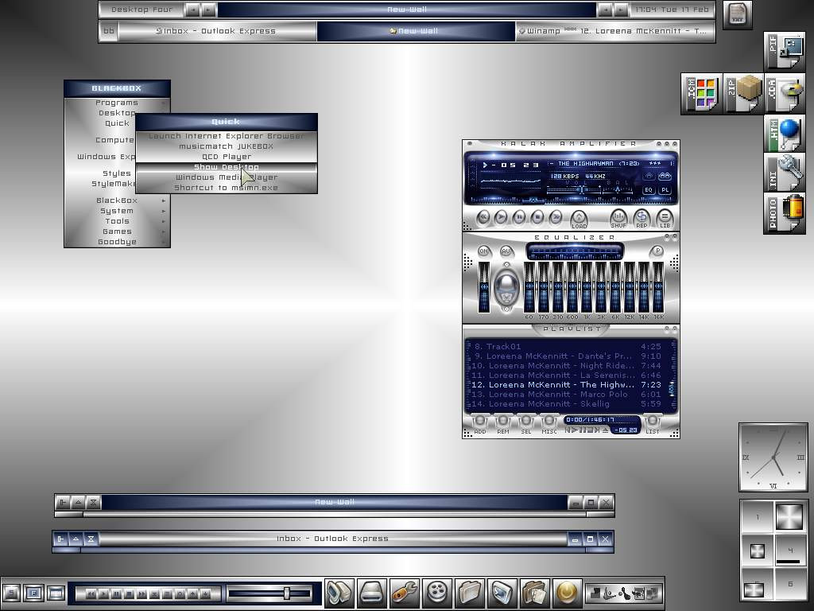The image size is (814, 611).
Task: Open the PIF shortcut icon
Action: pyautogui.click(x=785, y=51)
